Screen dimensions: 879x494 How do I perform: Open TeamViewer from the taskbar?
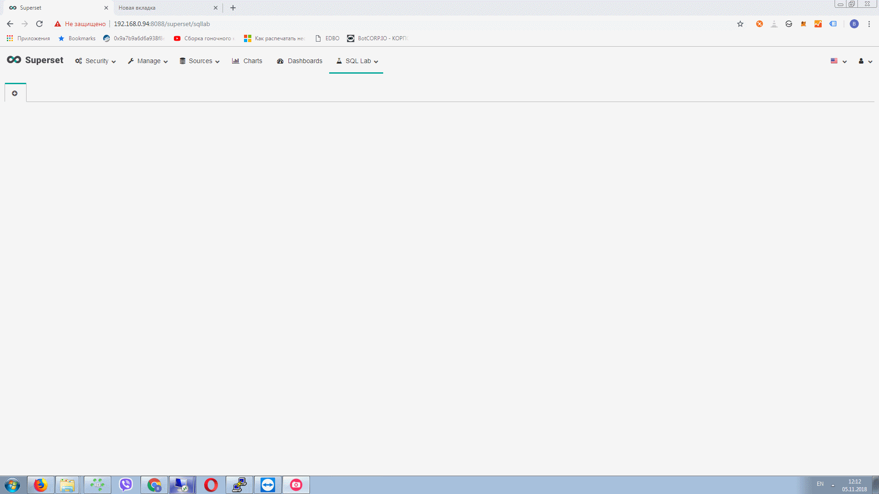[268, 484]
